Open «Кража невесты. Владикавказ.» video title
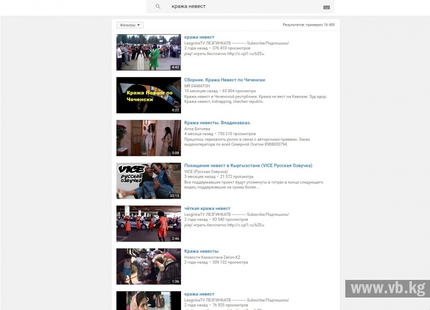Screen dimensions: 430x310 [x=218, y=123]
